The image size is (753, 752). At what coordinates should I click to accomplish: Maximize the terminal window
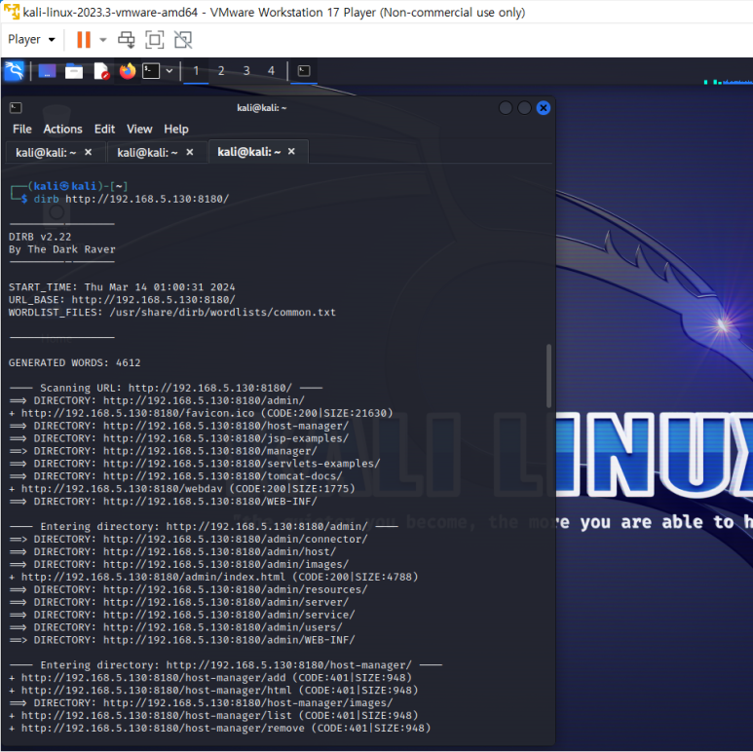tap(524, 108)
